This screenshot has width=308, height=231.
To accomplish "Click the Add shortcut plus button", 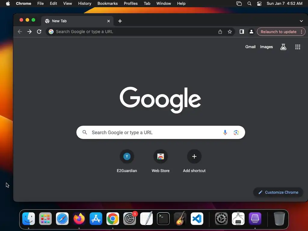I will click(194, 156).
